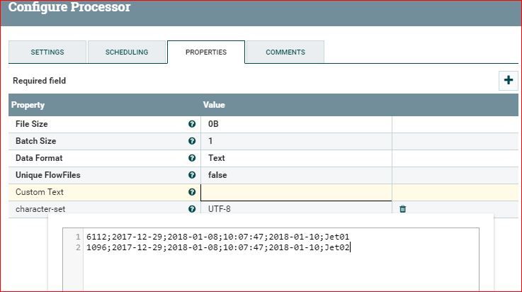Select the File Size property name
This screenshot has width=522, height=292.
(32, 124)
